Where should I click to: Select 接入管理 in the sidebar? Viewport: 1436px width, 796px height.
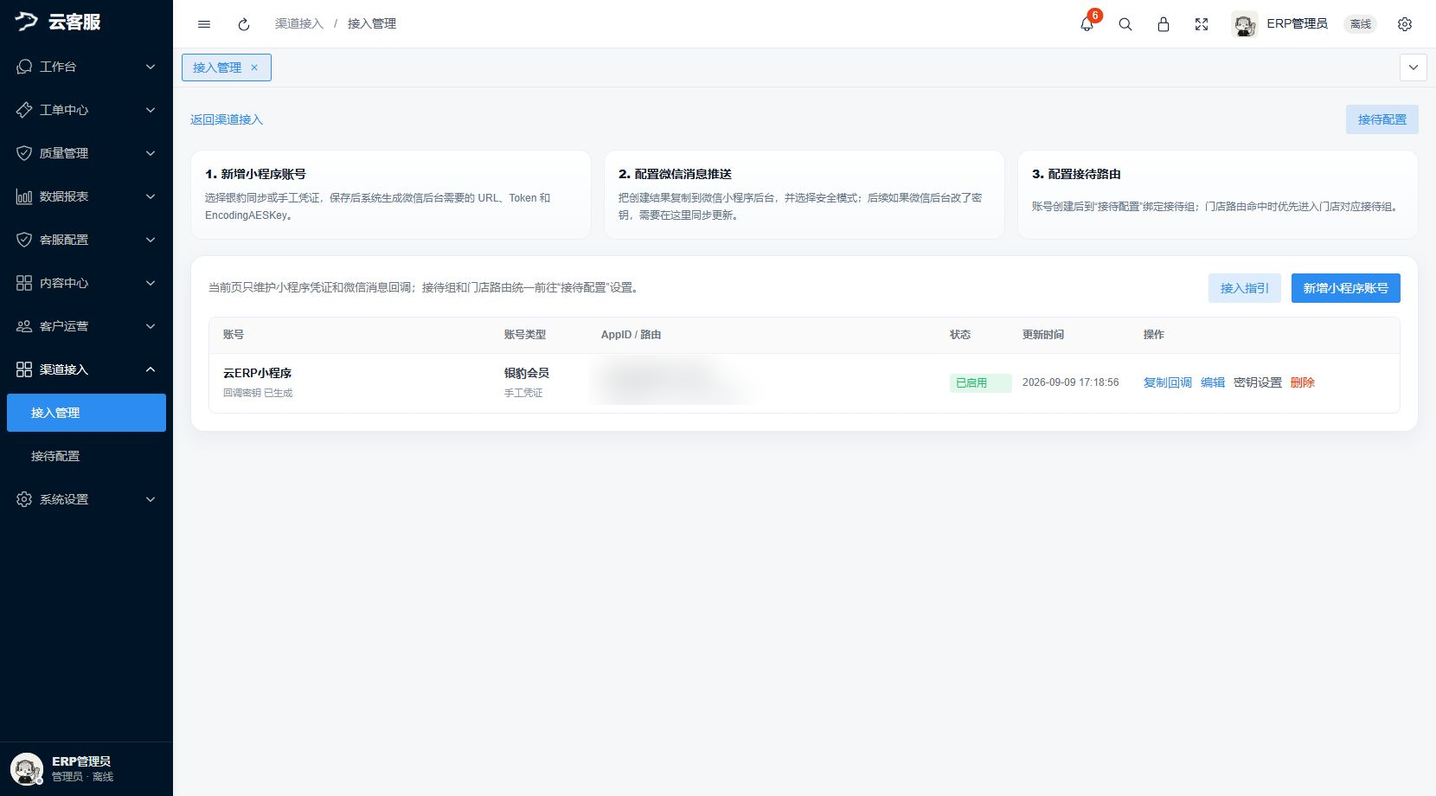point(87,413)
